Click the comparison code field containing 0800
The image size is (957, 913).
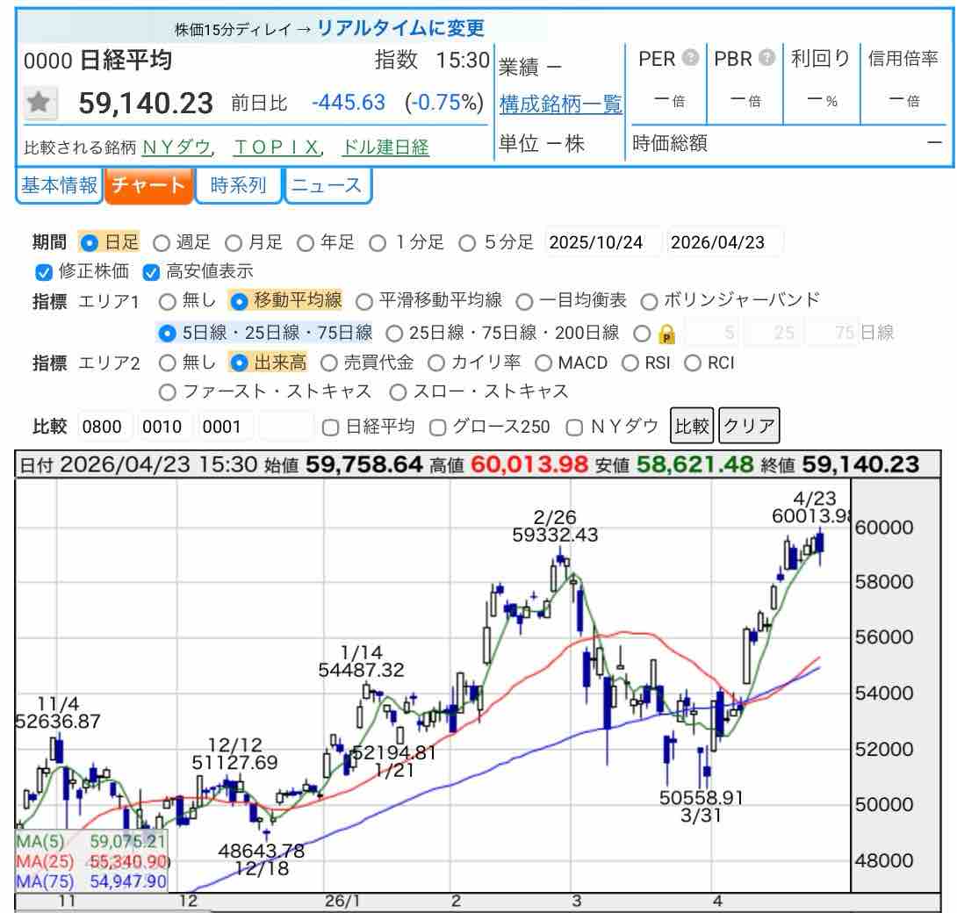pyautogui.click(x=105, y=428)
